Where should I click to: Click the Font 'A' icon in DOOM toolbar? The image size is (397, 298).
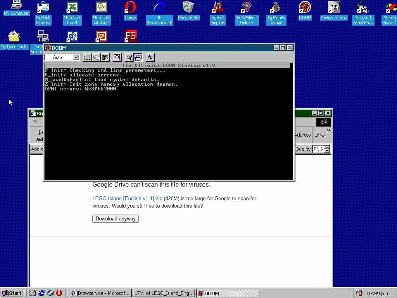tap(150, 57)
